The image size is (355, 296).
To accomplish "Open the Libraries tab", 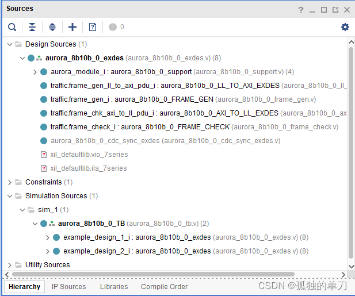I will pyautogui.click(x=114, y=286).
